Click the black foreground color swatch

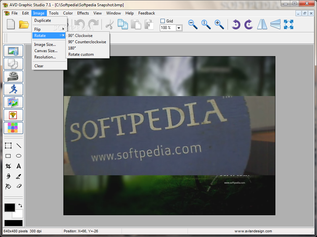10,207
